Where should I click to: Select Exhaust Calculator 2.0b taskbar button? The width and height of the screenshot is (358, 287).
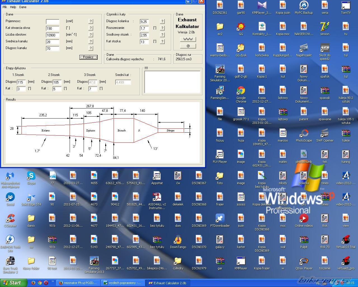point(167,283)
